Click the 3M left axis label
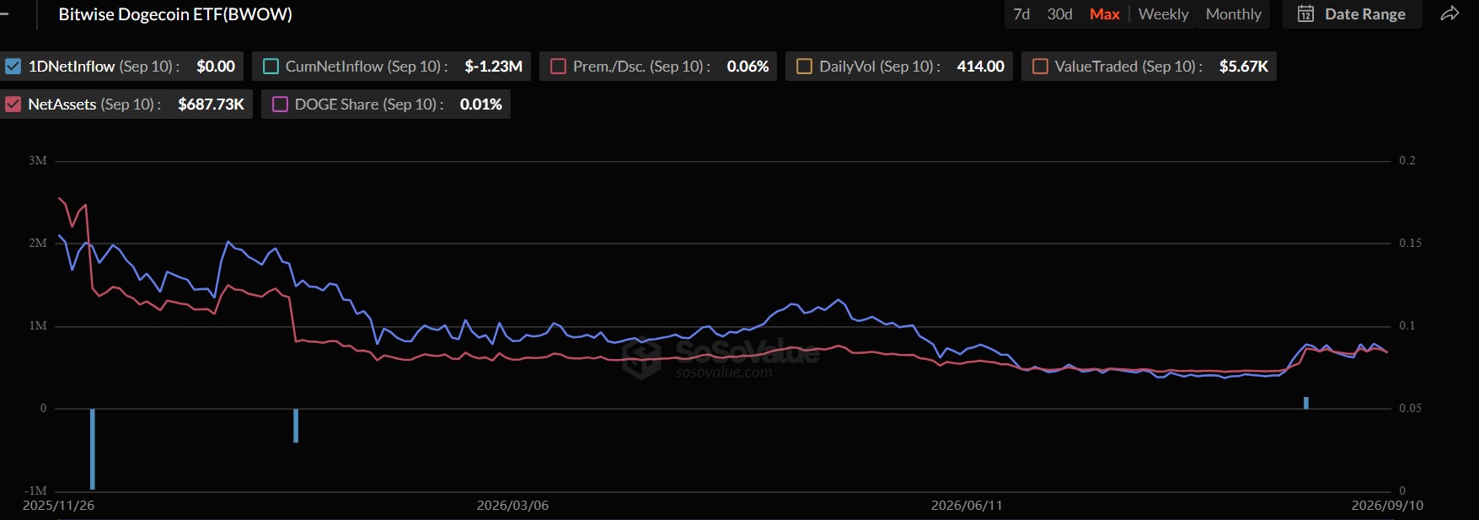The width and height of the screenshot is (1479, 520). [38, 160]
